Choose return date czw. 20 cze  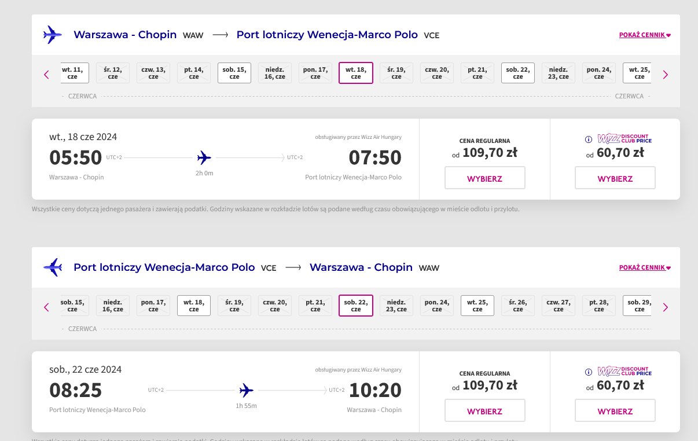point(275,306)
